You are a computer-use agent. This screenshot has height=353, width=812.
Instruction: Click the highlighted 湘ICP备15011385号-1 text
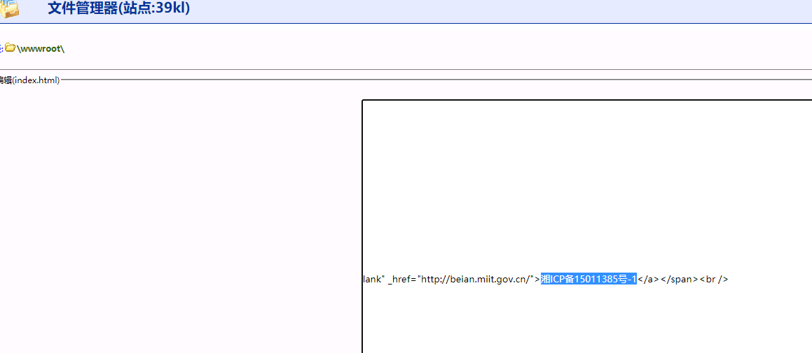(589, 280)
